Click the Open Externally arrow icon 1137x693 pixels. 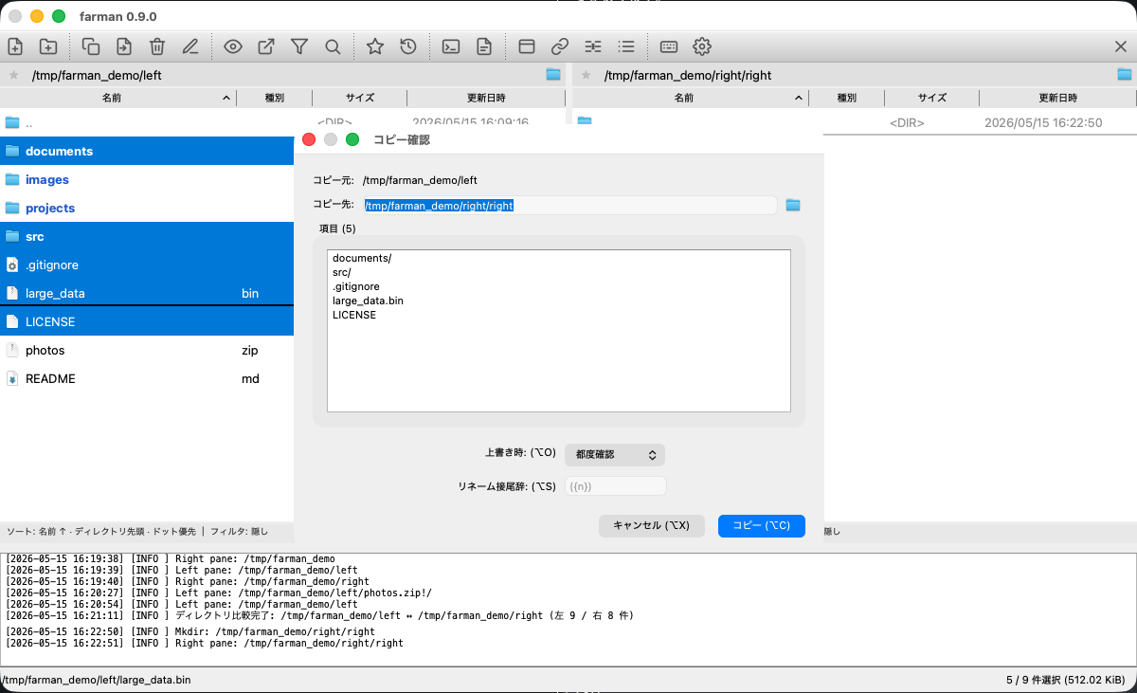pyautogui.click(x=266, y=46)
